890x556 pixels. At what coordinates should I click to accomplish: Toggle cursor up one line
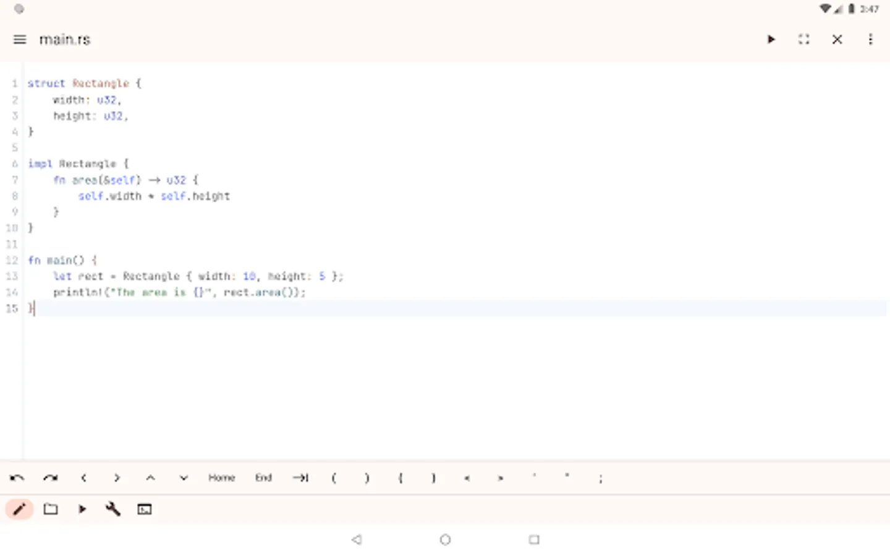coord(150,478)
